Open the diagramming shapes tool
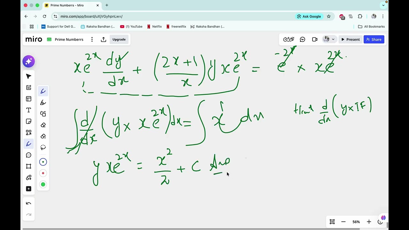This screenshot has height=230, width=409. coord(28,178)
